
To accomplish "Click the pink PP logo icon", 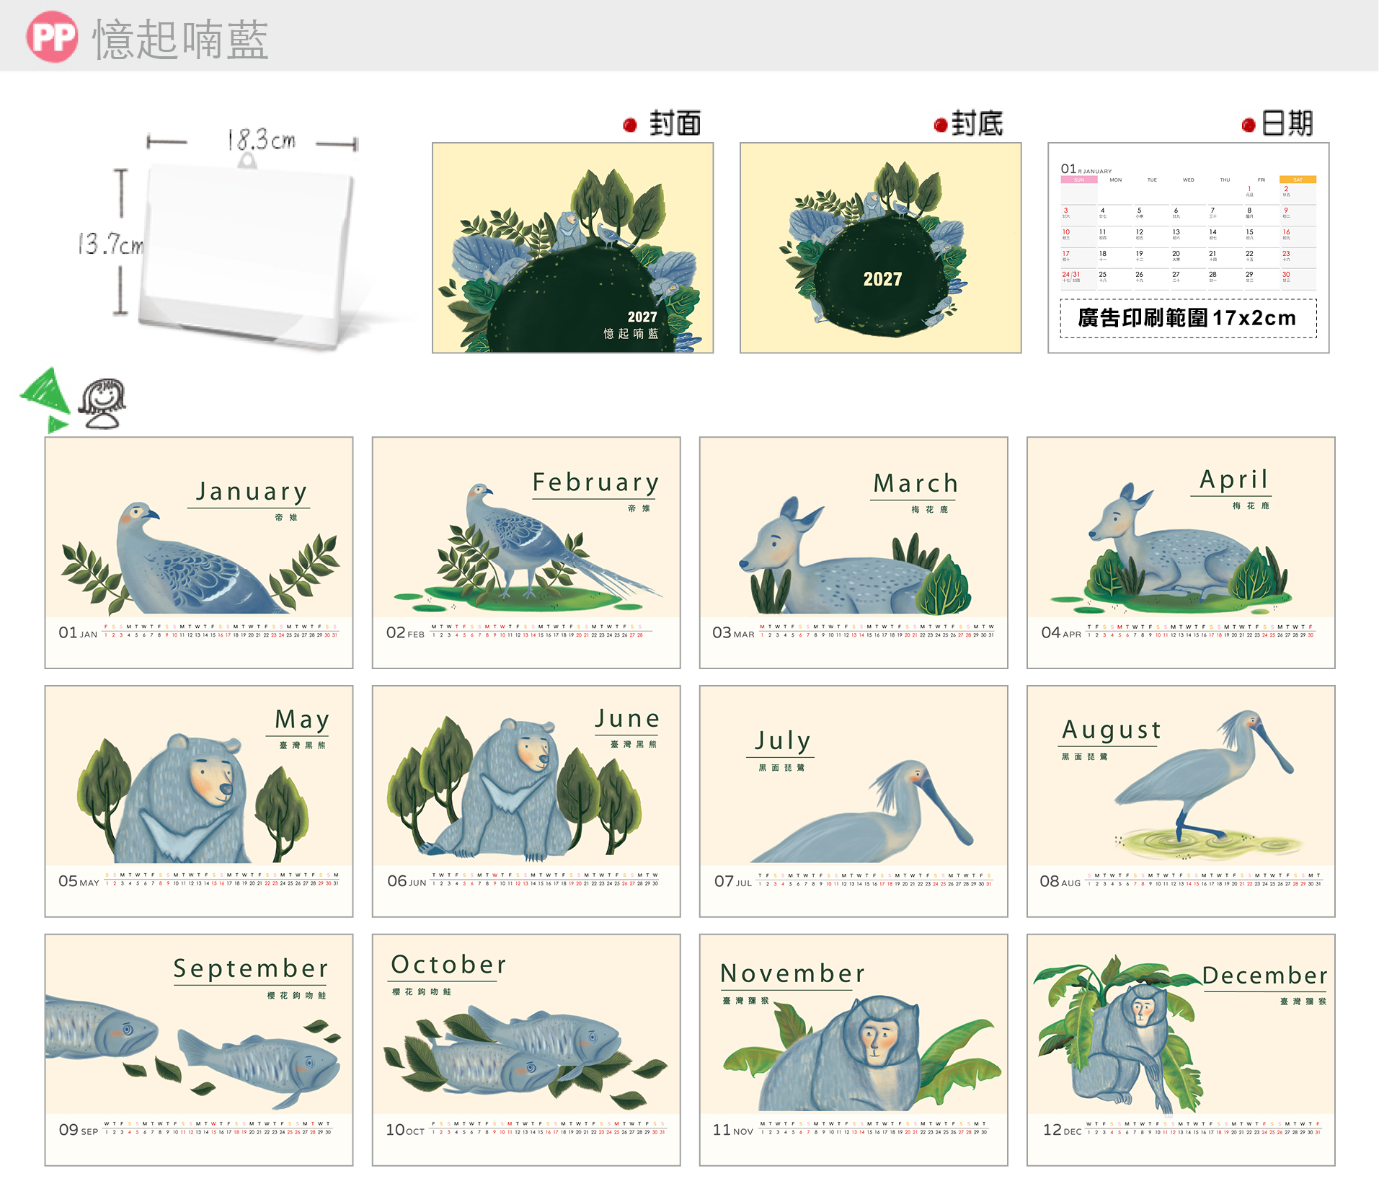I will [52, 37].
